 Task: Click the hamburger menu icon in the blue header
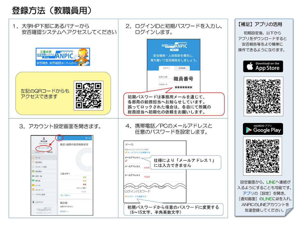pos(59,138)
